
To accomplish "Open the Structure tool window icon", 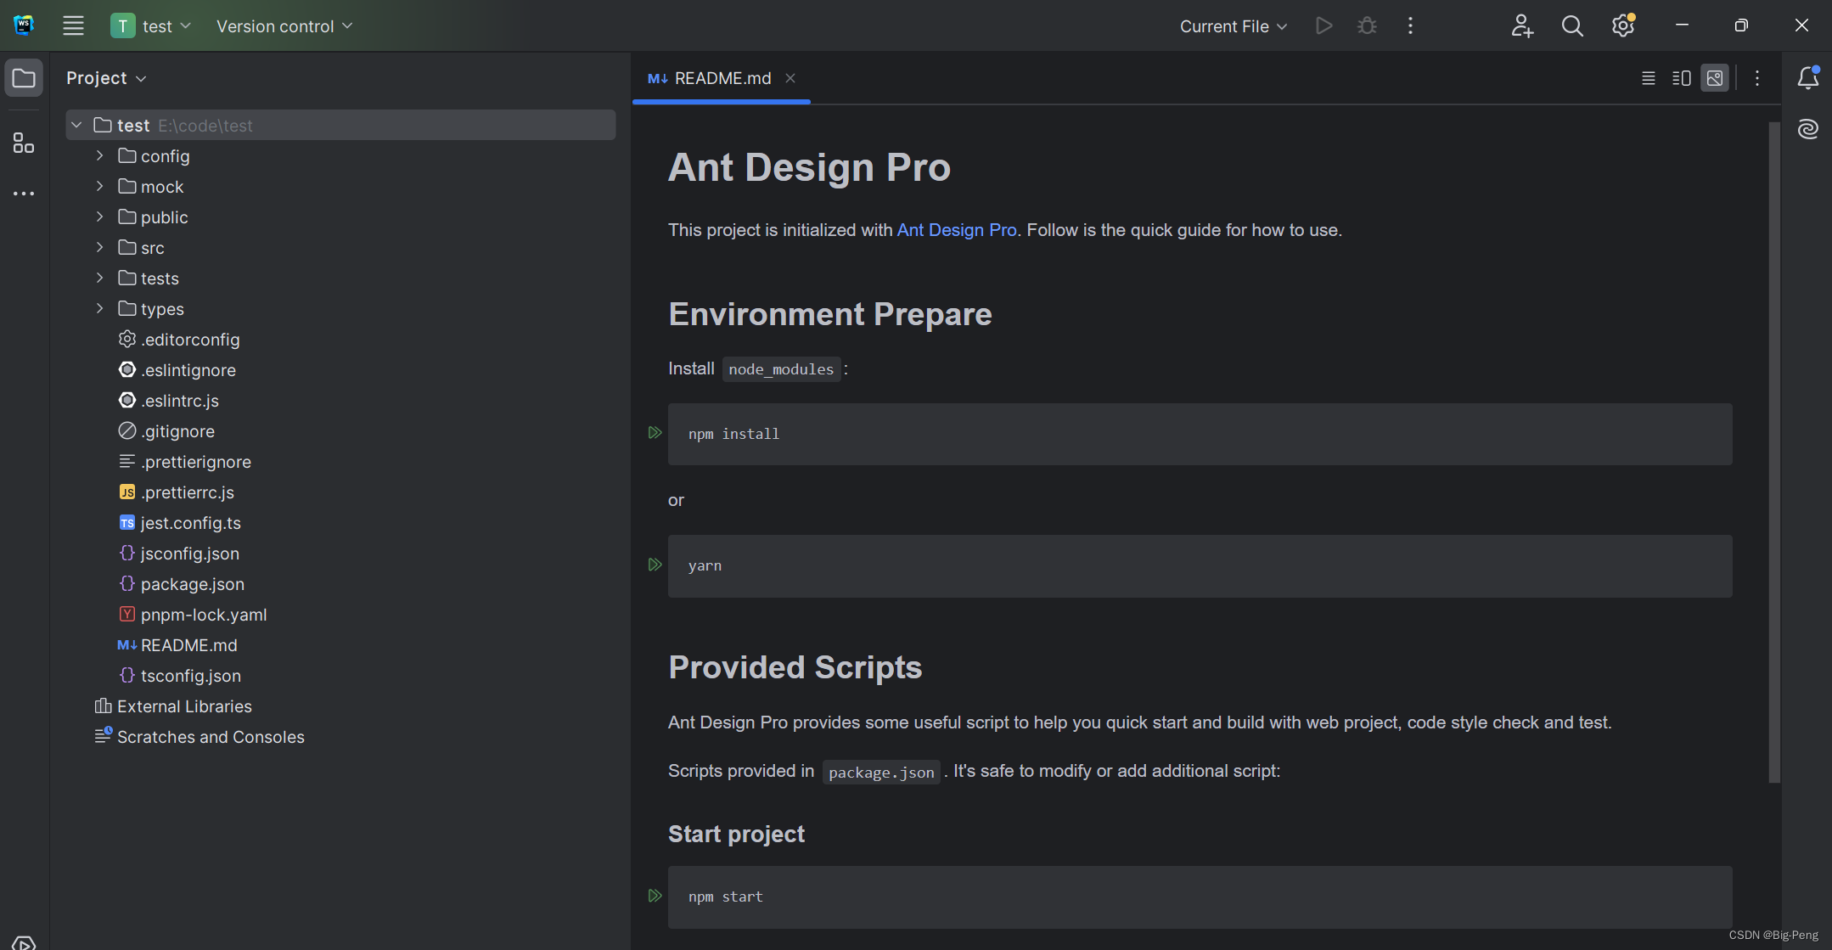I will 24,143.
